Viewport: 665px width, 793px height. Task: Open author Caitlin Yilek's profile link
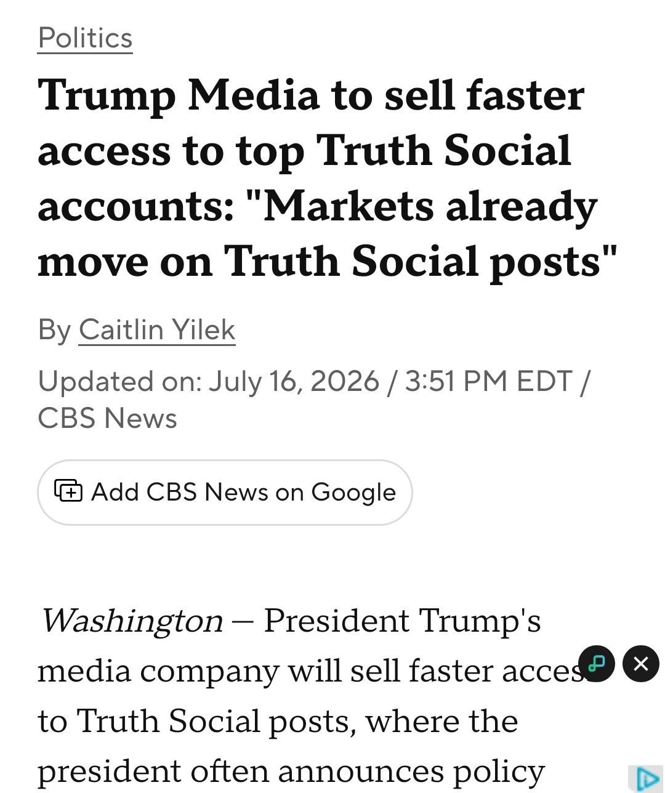[157, 330]
